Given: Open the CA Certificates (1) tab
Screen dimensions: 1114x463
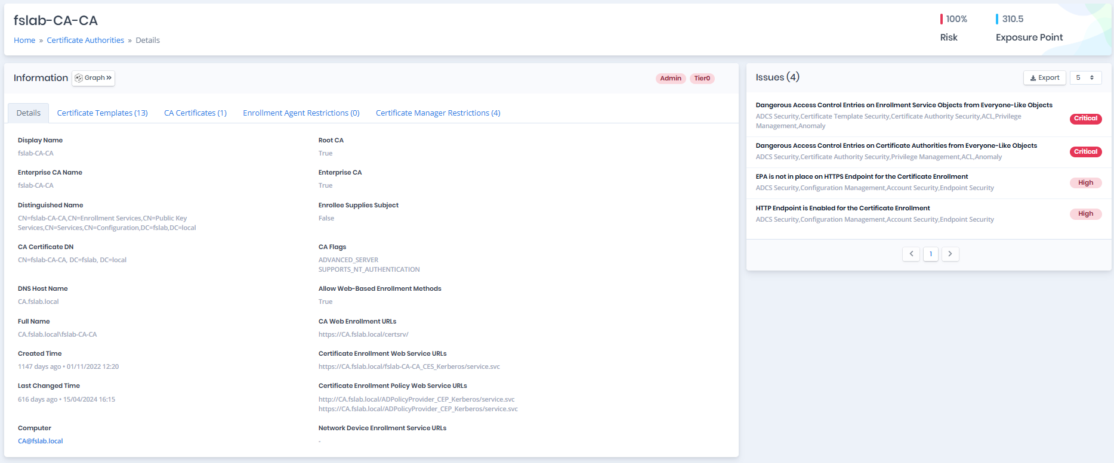Looking at the screenshot, I should coord(195,113).
